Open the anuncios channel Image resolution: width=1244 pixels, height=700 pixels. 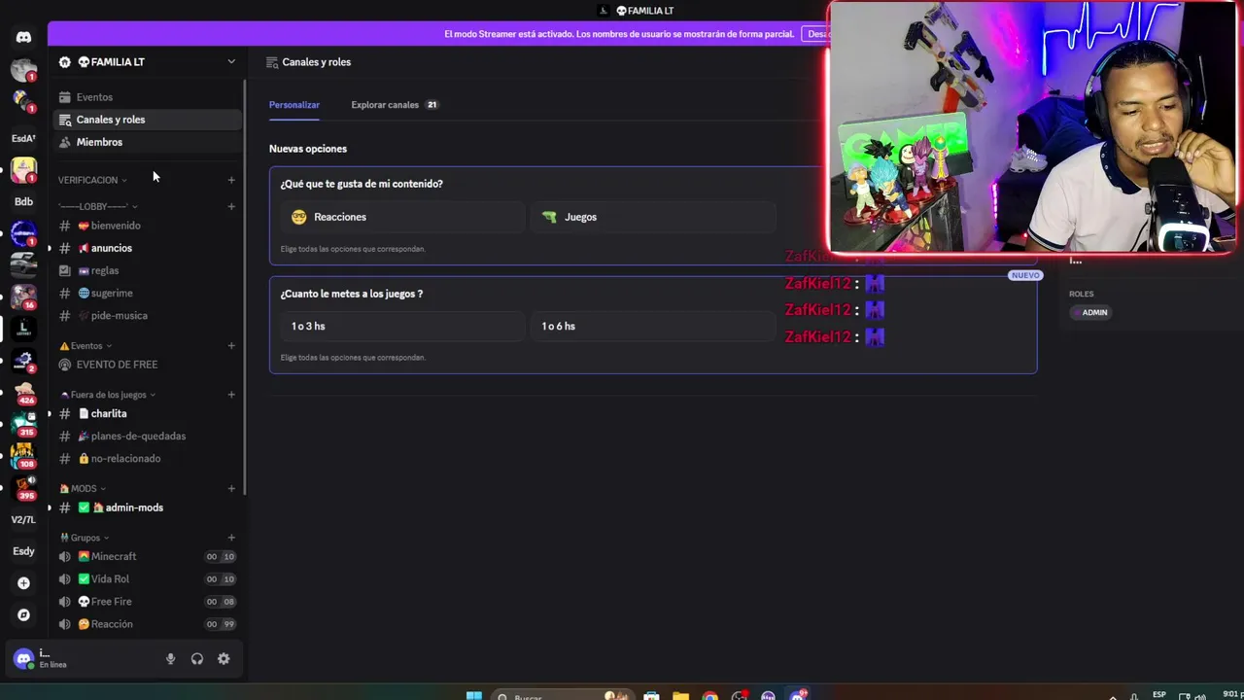[146, 248]
